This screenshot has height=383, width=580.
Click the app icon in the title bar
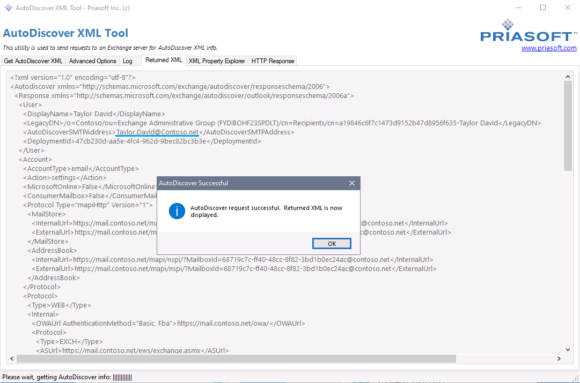(8, 7)
